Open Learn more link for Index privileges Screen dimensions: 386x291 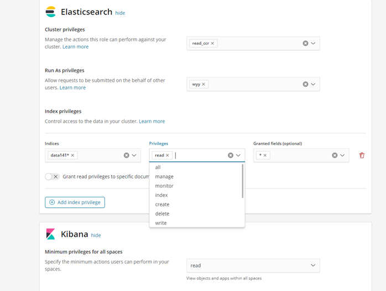click(152, 121)
